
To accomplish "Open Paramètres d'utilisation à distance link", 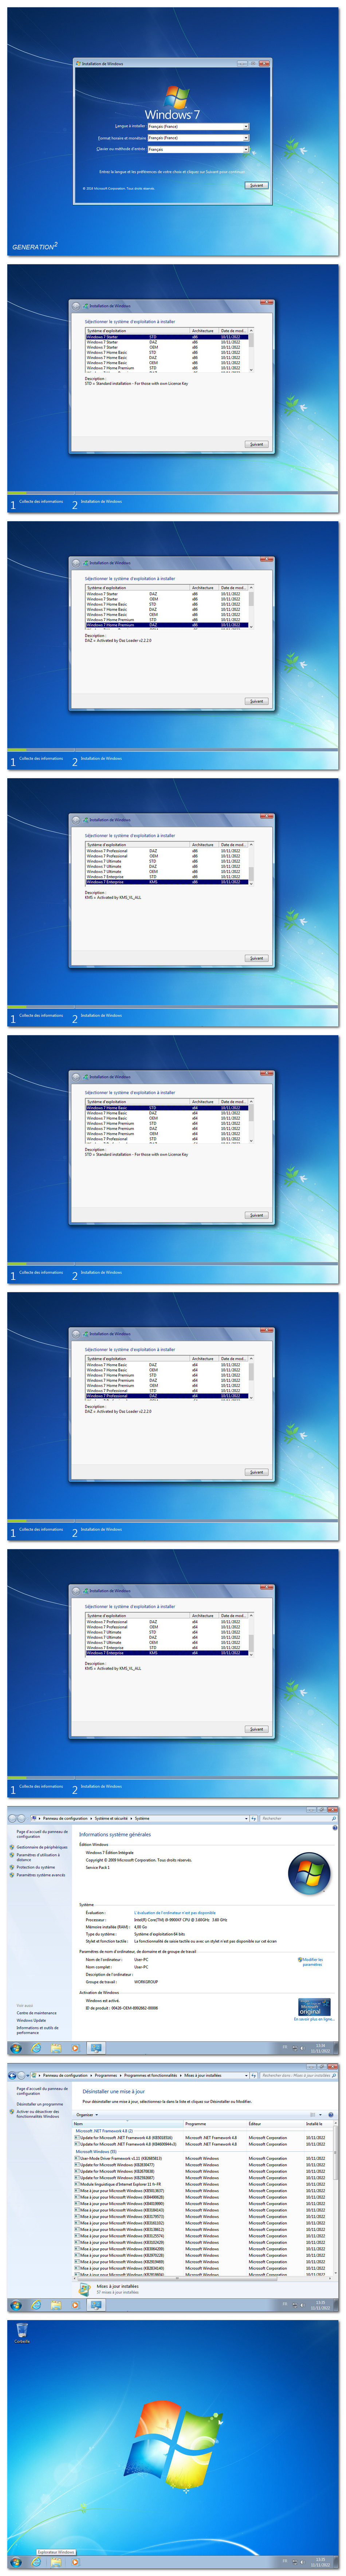I will pos(38,1856).
